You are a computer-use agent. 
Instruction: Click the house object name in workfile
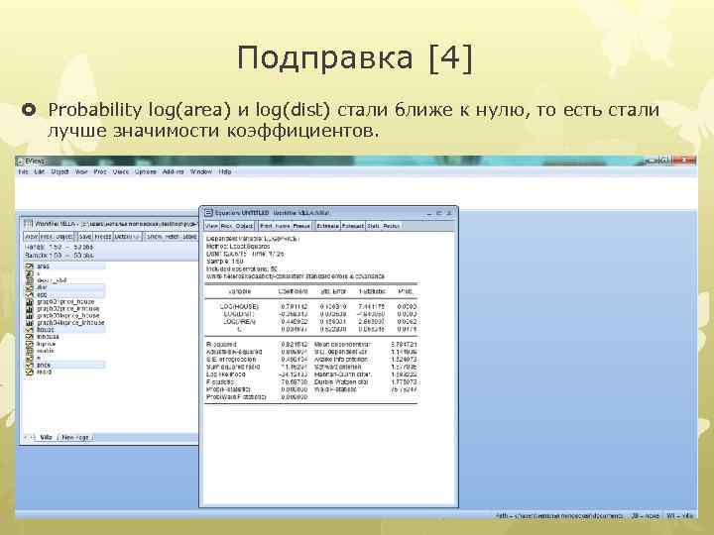[46, 329]
